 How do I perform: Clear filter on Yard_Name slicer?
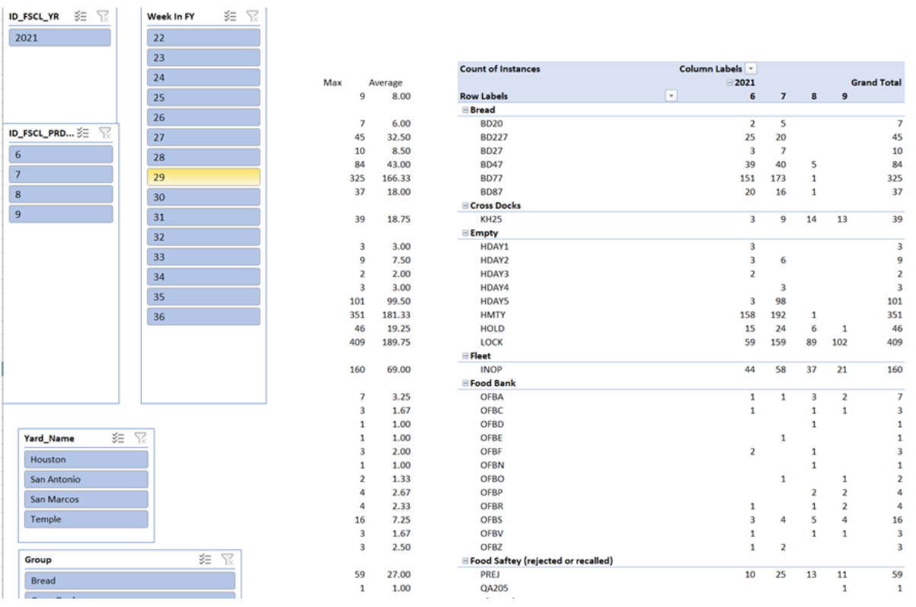(141, 438)
